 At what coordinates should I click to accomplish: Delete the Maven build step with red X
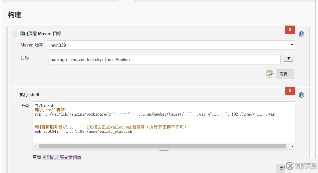(x=290, y=30)
